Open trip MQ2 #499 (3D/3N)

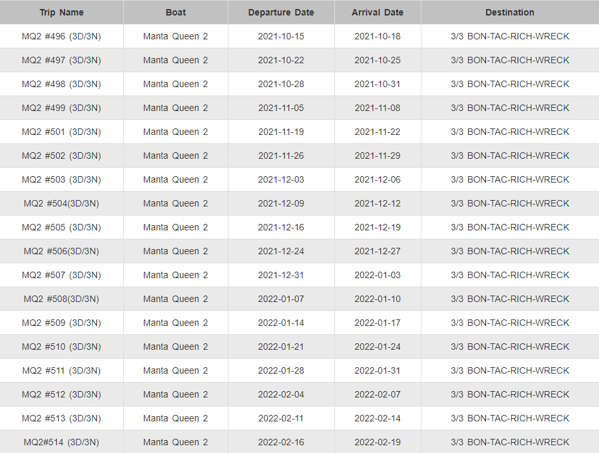[61, 108]
